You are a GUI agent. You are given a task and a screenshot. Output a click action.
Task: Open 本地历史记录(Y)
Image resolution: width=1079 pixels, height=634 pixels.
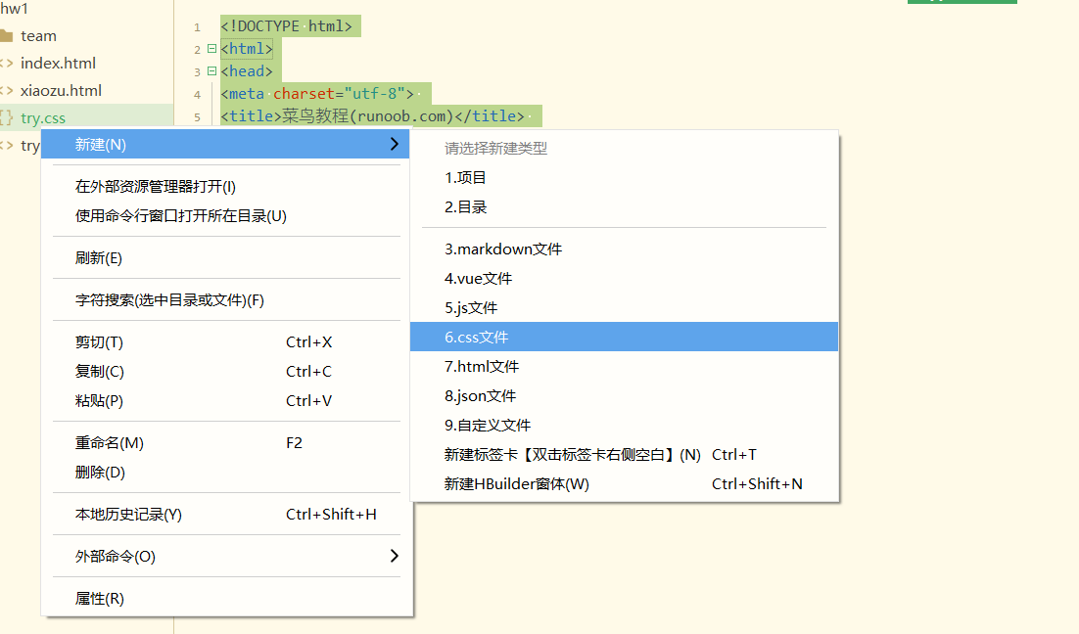click(x=128, y=515)
